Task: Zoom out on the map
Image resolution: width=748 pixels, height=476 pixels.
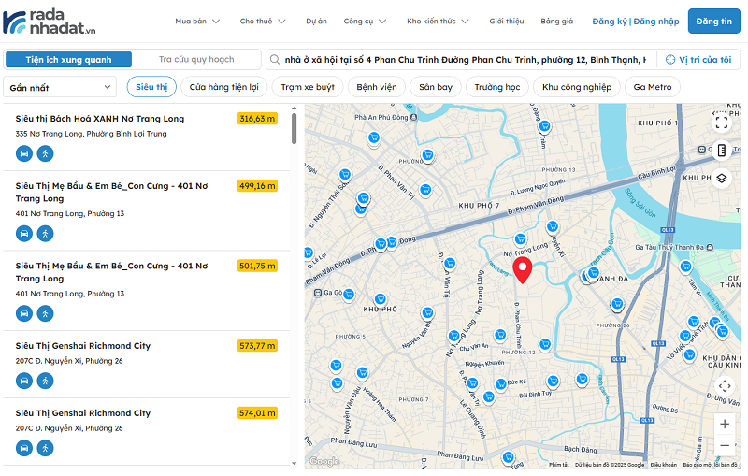Action: (725, 448)
